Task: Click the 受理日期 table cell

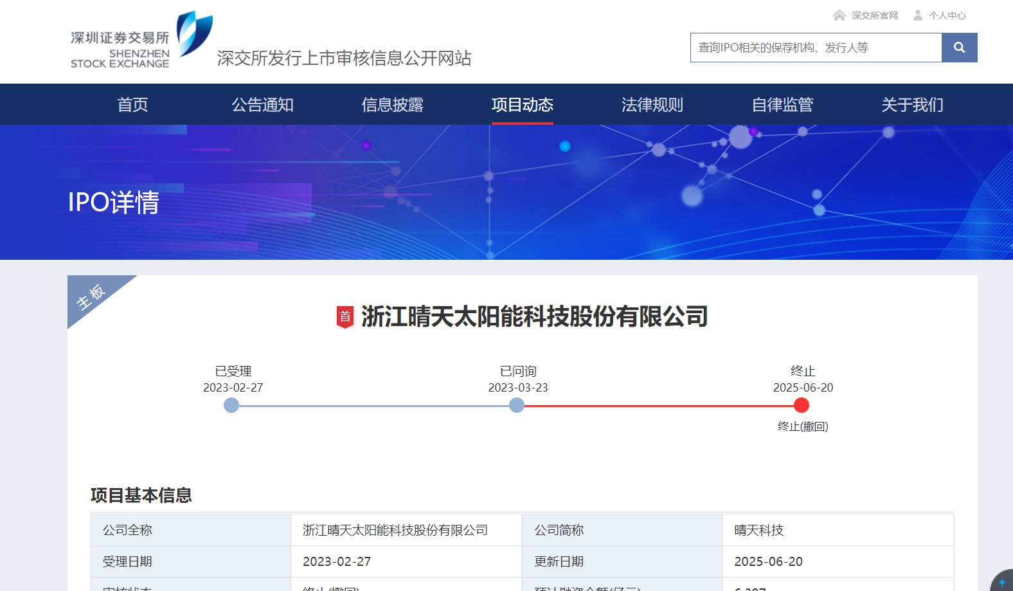Action: 191,561
